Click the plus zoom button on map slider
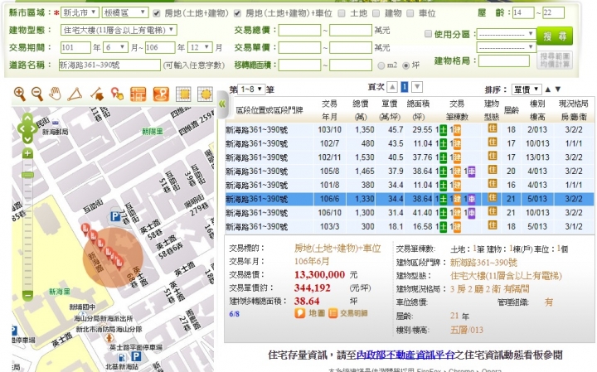 pyautogui.click(x=27, y=153)
